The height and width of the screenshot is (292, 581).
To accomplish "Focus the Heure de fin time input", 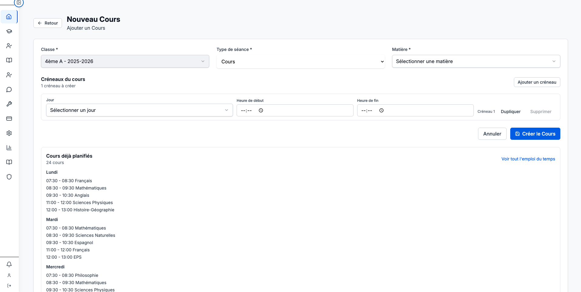I will pyautogui.click(x=415, y=110).
